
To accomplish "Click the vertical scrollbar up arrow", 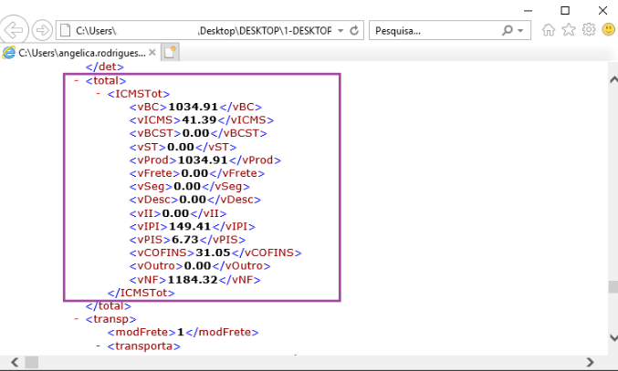I will click(x=613, y=80).
